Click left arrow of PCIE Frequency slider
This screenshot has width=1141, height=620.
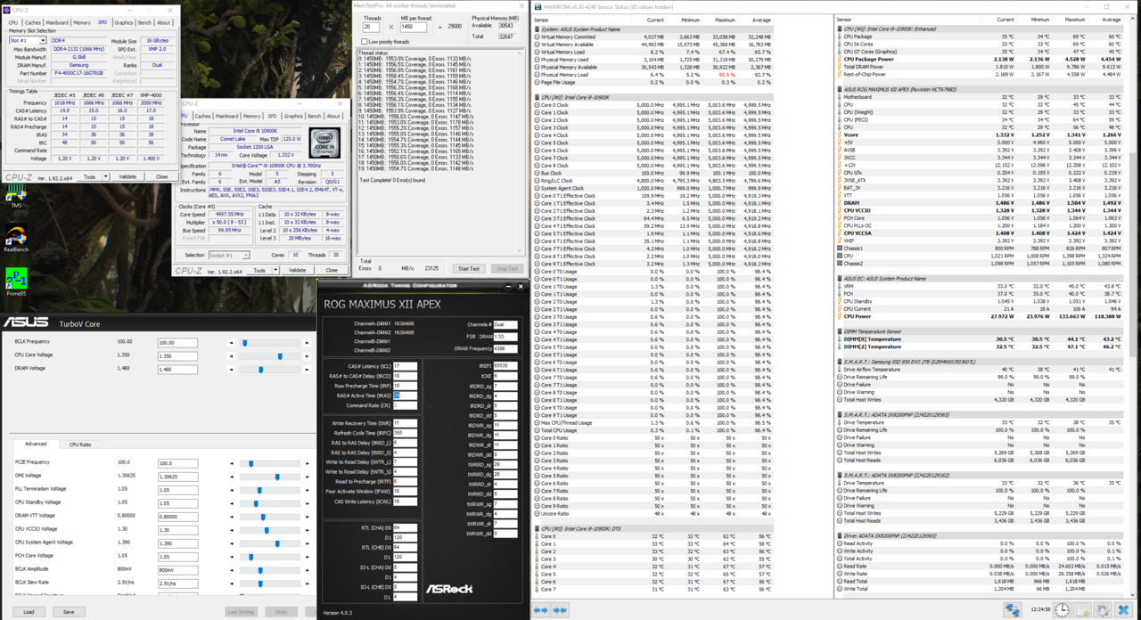232,463
